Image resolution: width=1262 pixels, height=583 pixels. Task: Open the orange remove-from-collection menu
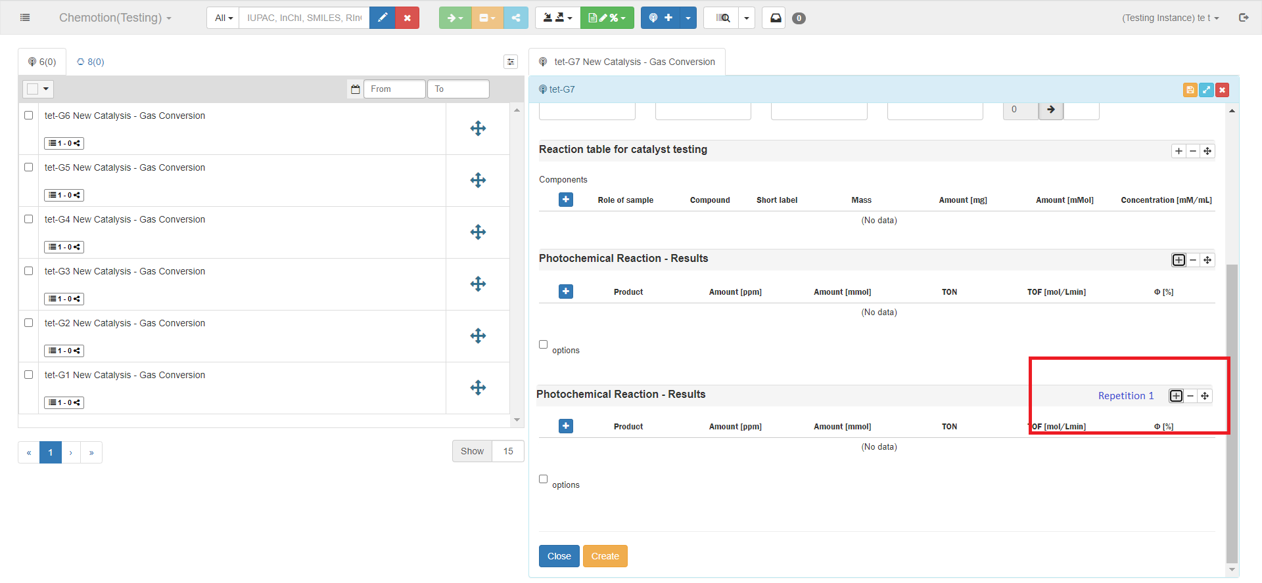tap(488, 18)
